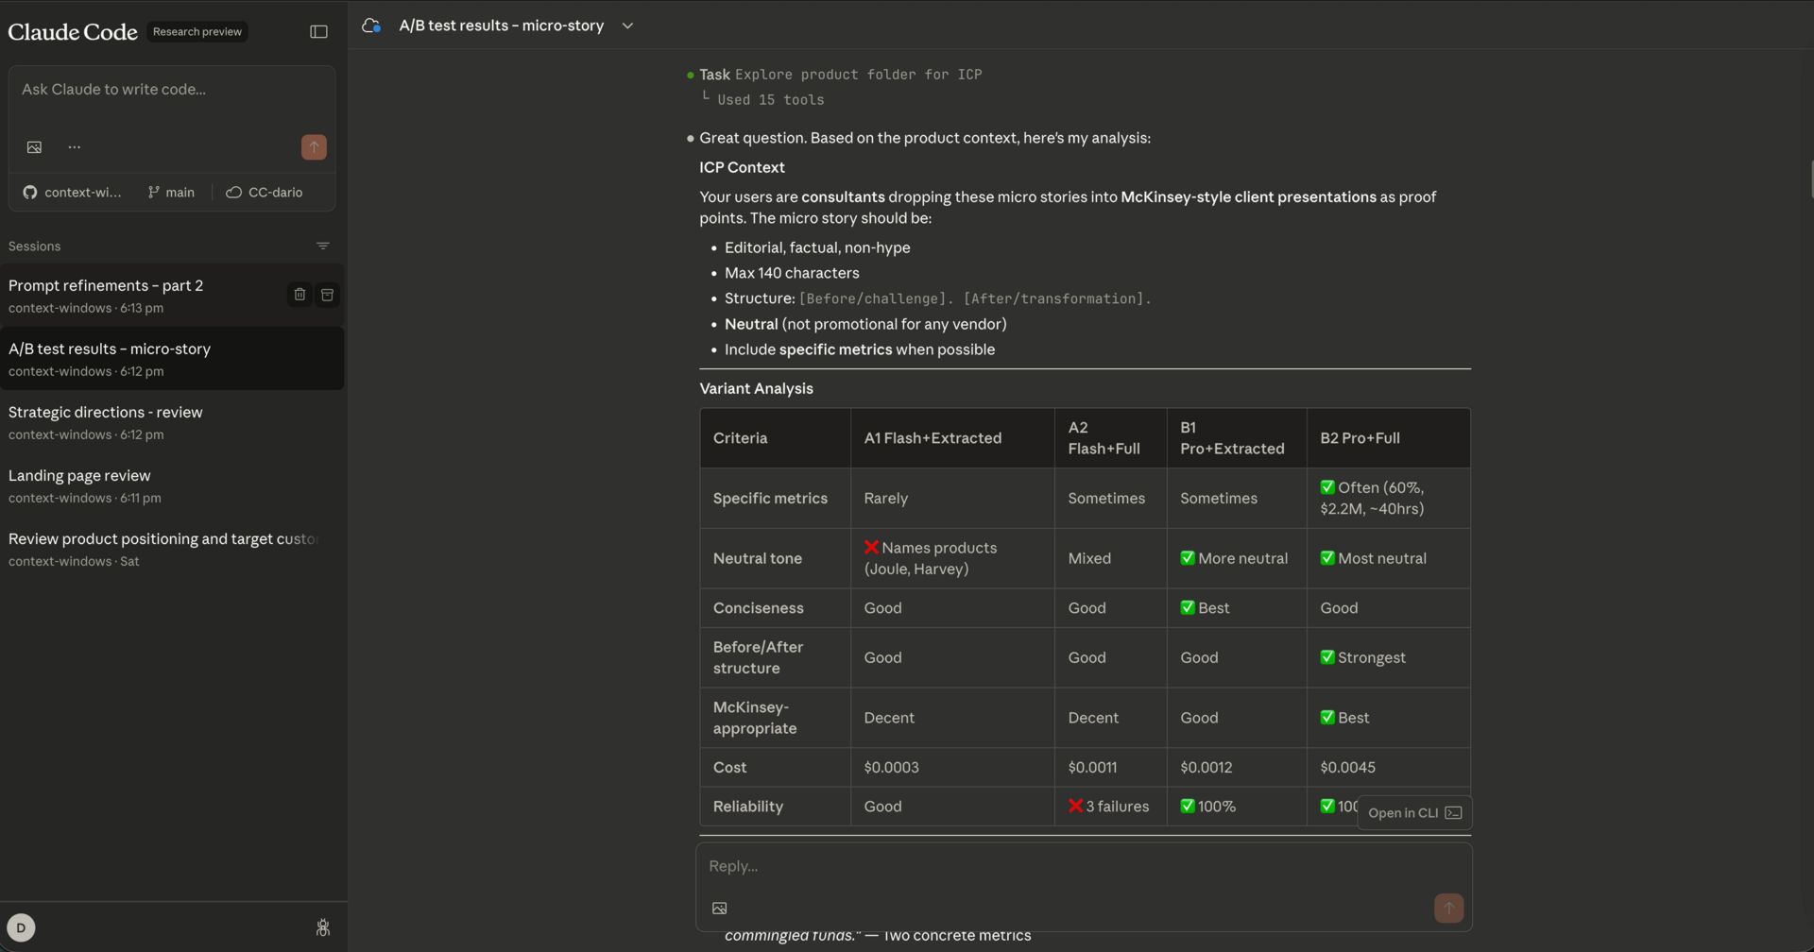Change the main branch selector
Image resolution: width=1814 pixels, height=952 pixels.
pyautogui.click(x=171, y=193)
